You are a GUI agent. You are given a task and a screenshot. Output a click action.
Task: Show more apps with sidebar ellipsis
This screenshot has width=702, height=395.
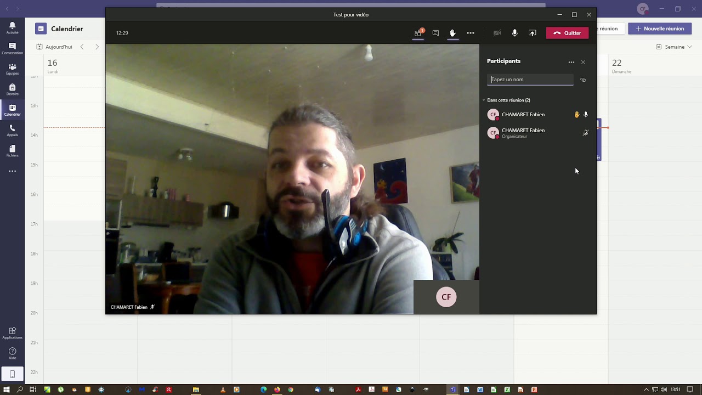[12, 171]
